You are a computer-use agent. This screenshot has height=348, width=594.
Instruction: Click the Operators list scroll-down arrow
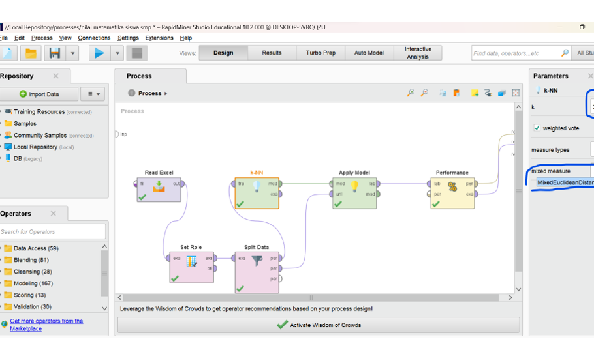coord(104,308)
